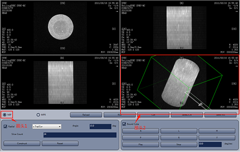Viewport: 240px width, 152px height.
Task: Click the Cut button
Action: [153, 115]
